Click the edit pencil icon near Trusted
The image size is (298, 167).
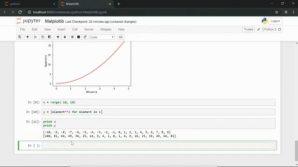click(258, 29)
